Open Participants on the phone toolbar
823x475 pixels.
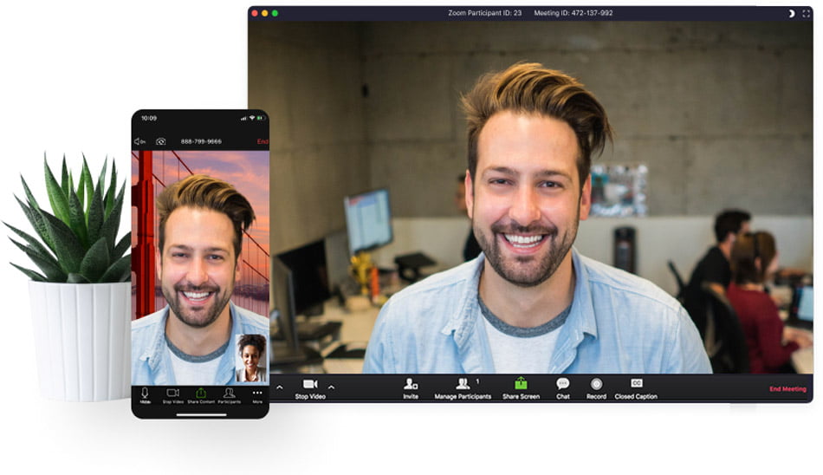coord(229,395)
